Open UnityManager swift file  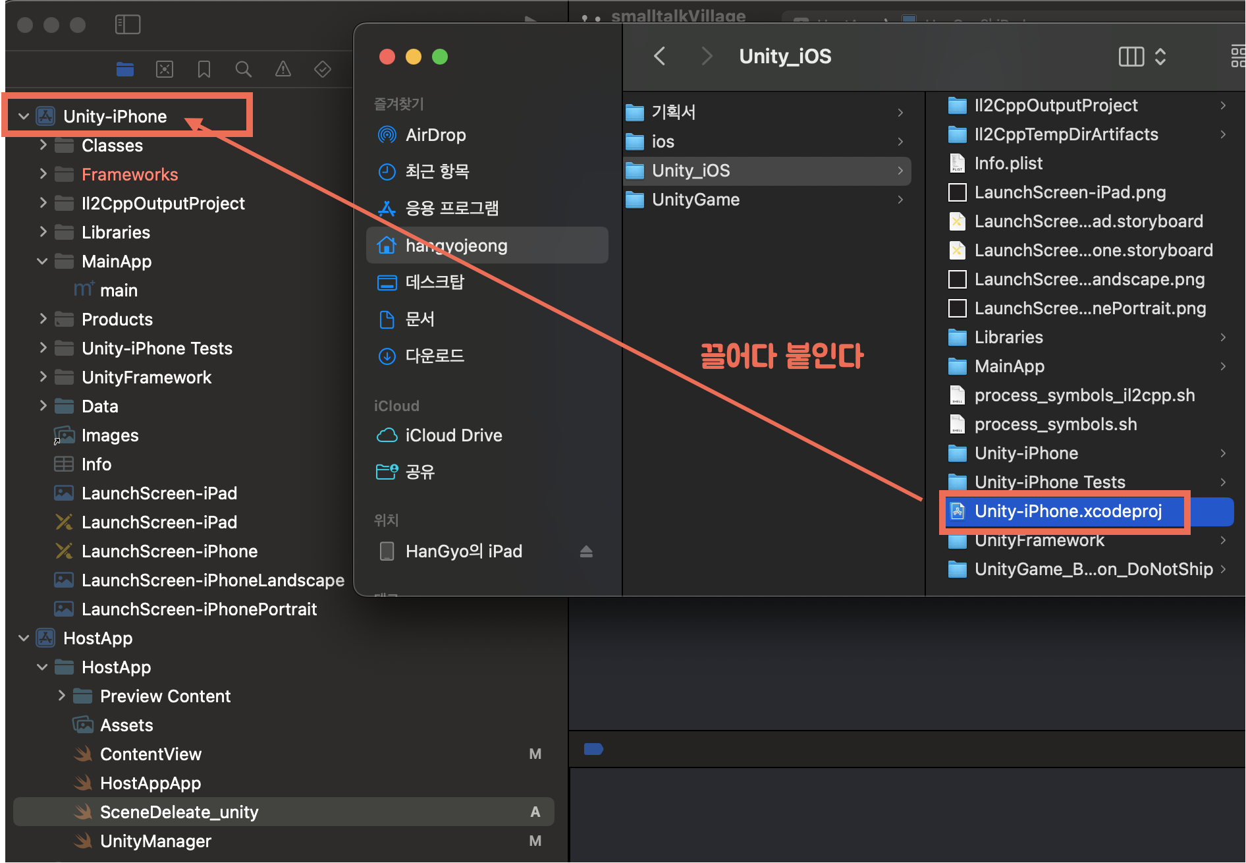[x=283, y=841]
